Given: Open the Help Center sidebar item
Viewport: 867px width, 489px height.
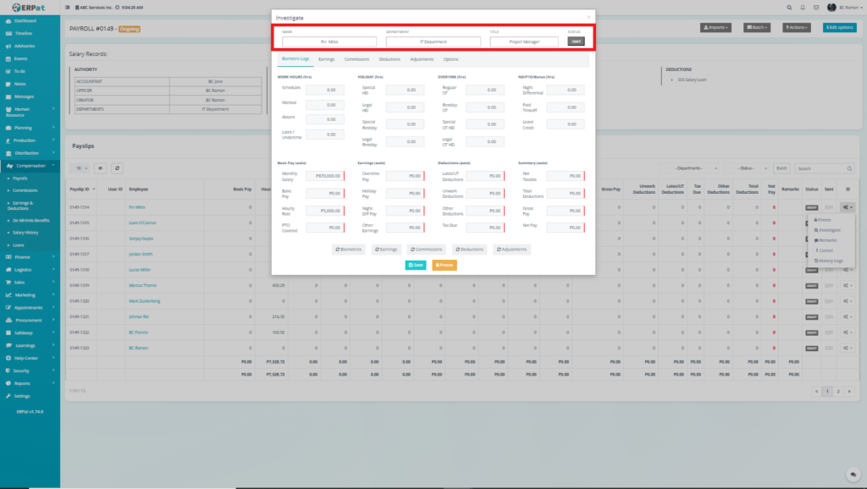Looking at the screenshot, I should click(x=25, y=358).
